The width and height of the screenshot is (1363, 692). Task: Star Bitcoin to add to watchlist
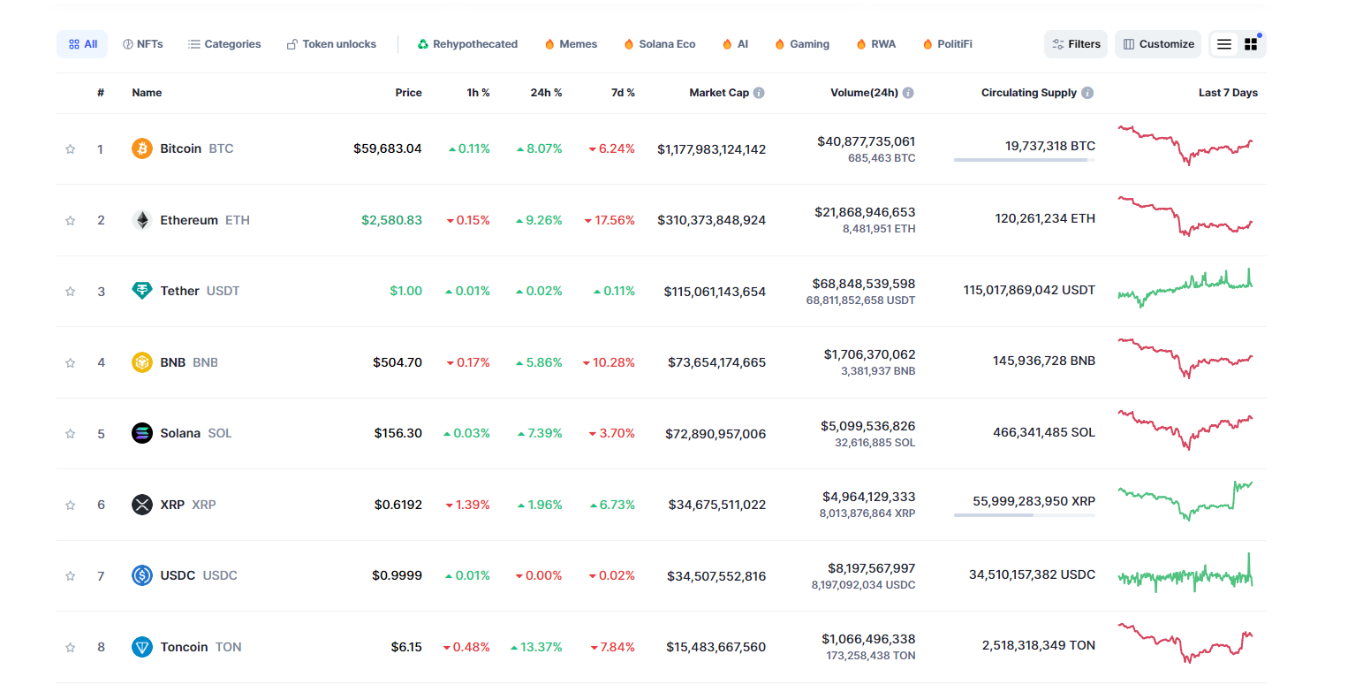click(70, 149)
